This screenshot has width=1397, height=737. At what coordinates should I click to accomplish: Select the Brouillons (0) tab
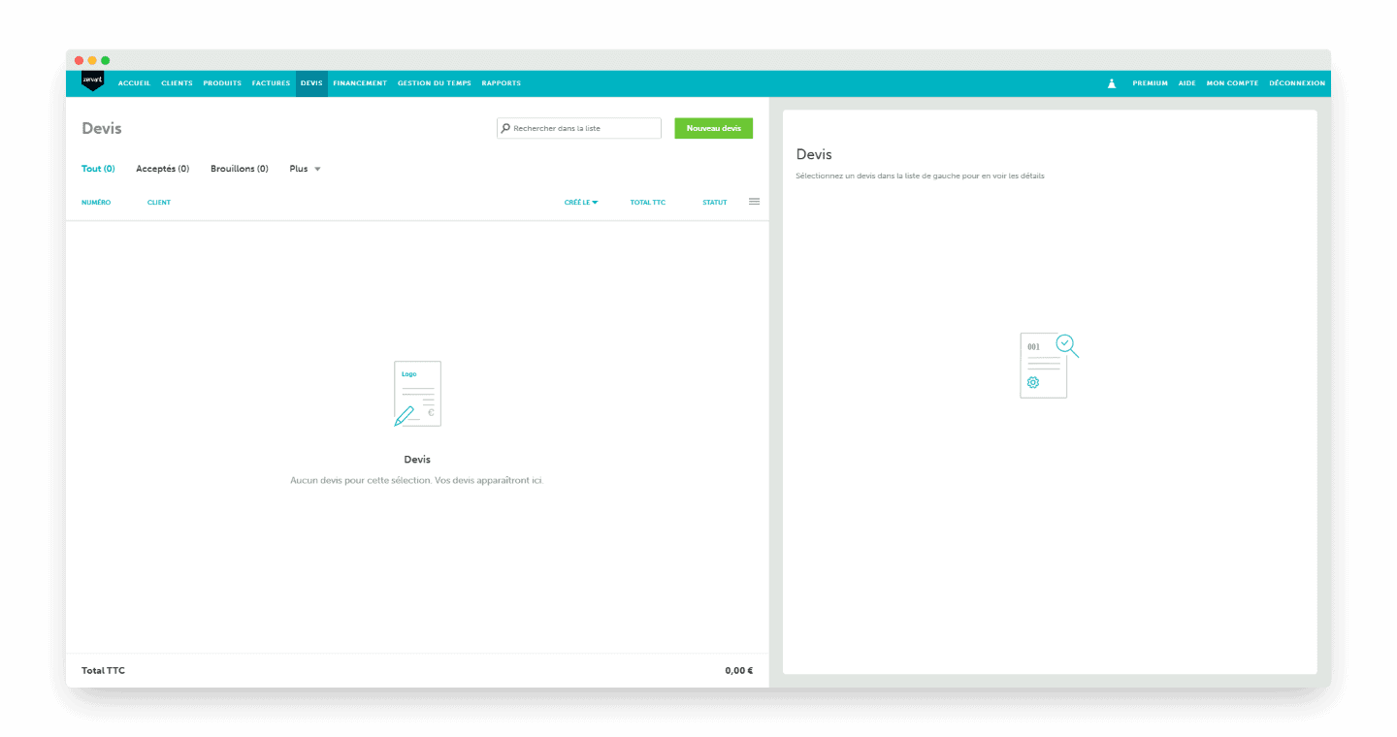coord(240,169)
